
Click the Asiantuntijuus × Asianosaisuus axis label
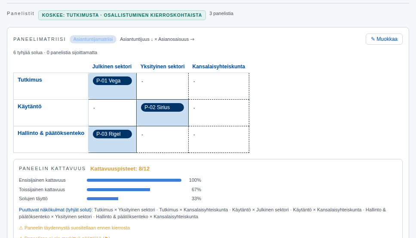click(x=157, y=39)
